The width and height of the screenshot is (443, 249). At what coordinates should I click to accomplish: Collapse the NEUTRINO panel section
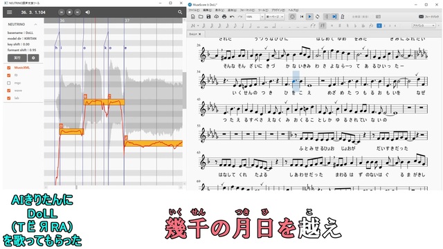[35, 25]
